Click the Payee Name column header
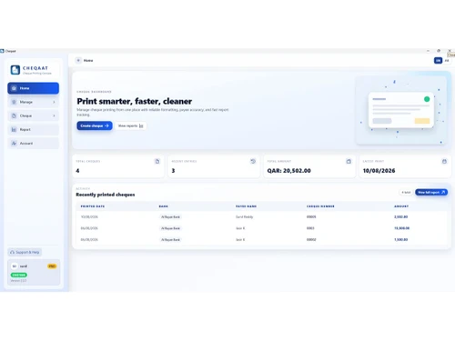Image resolution: width=455 pixels, height=341 pixels. point(246,206)
